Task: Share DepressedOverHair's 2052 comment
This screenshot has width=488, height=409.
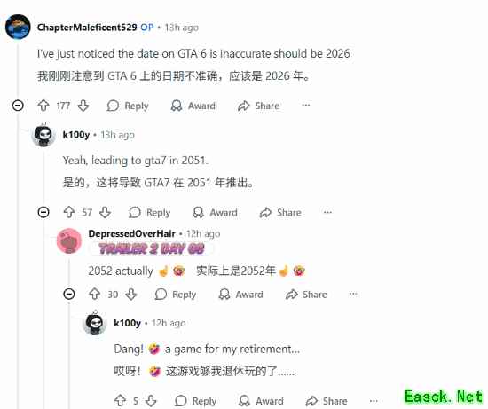Action: pyautogui.click(x=306, y=295)
